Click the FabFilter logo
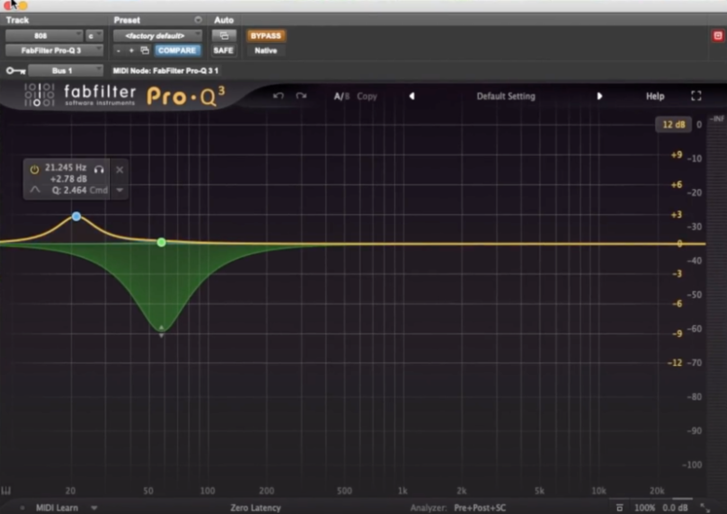727x514 pixels. point(81,95)
